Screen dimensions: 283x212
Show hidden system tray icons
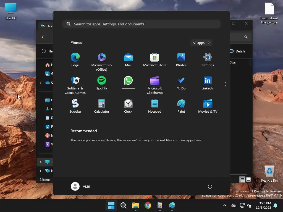click(225, 205)
